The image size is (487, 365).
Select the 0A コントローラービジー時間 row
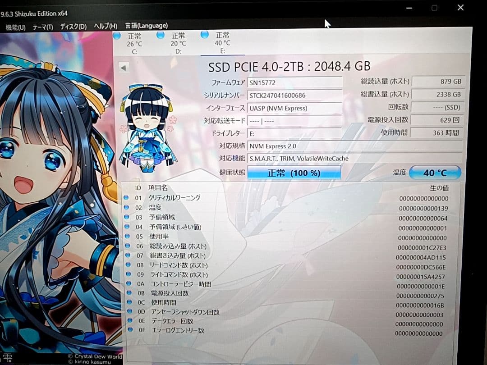(x=286, y=284)
